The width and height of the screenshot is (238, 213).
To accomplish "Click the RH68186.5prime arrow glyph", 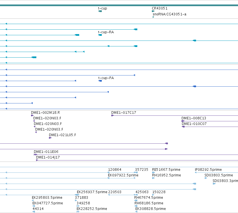I will [136, 206].
